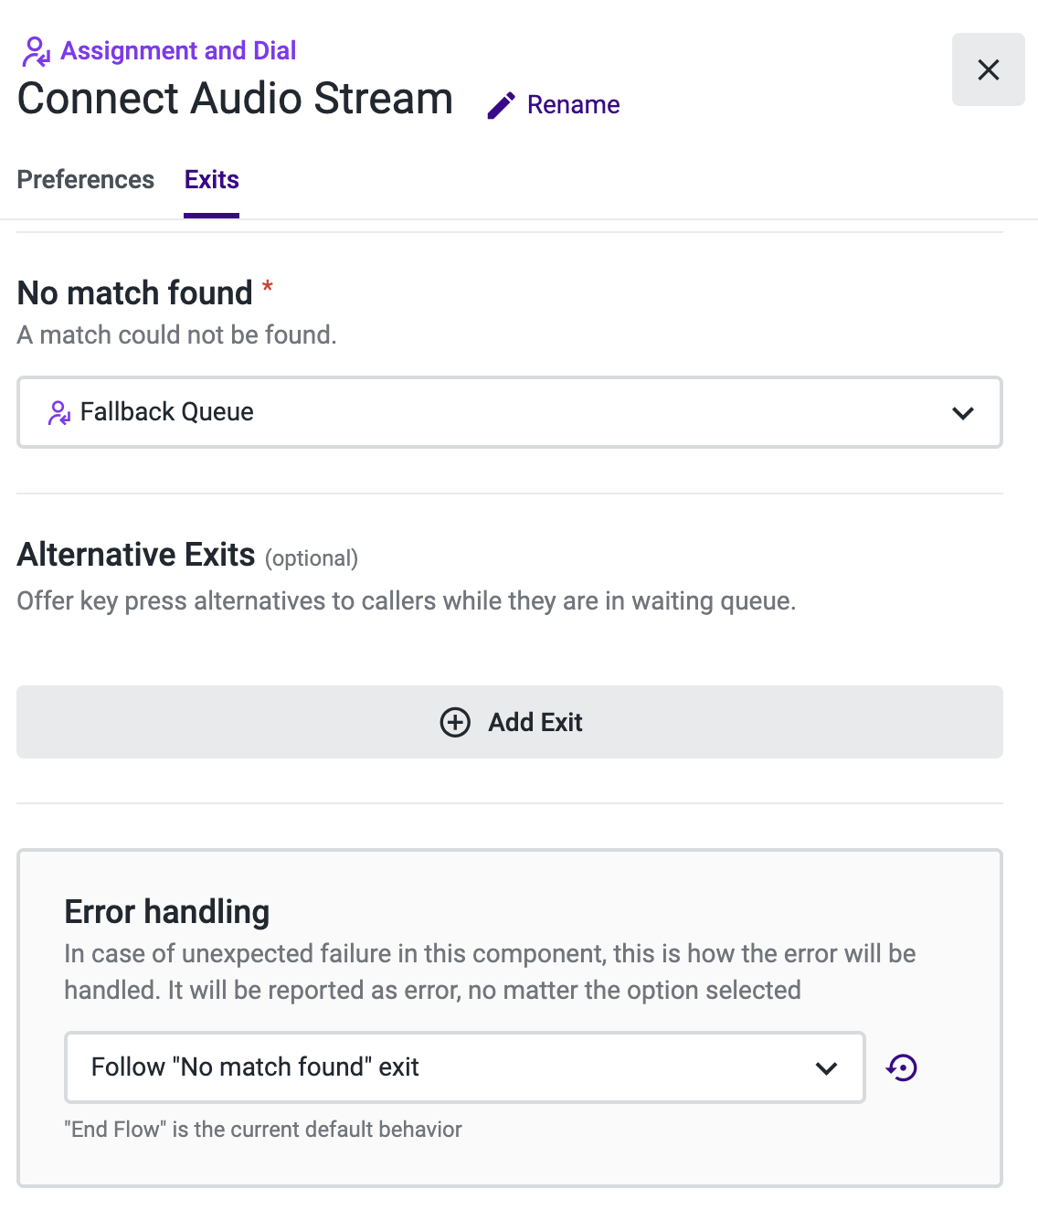Click the No match found heading
The height and width of the screenshot is (1210, 1038).
click(x=134, y=293)
